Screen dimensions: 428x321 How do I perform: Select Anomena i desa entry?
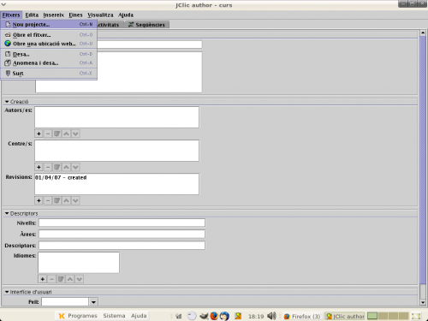pos(49,62)
